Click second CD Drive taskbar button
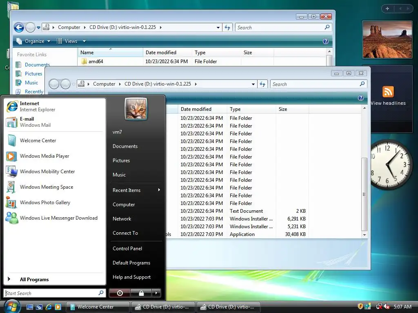The width and height of the screenshot is (418, 313). coord(228,307)
